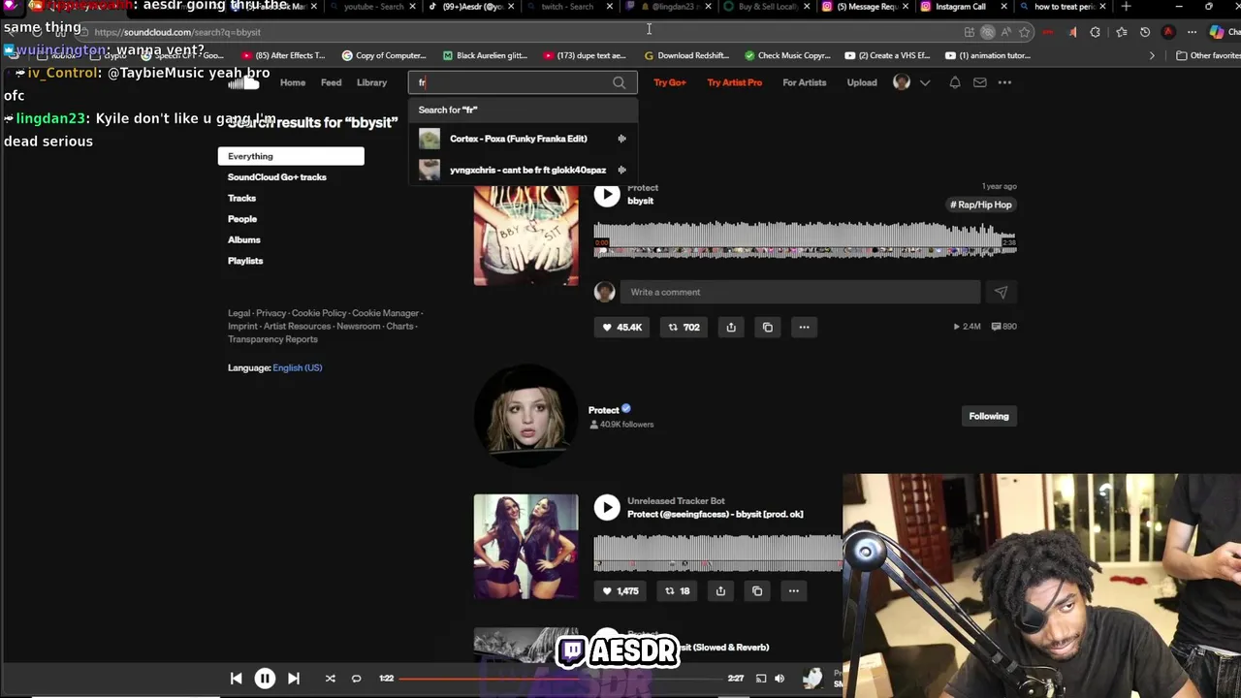
Task: Repost the bbysit track (702 reposts)
Action: (684, 327)
